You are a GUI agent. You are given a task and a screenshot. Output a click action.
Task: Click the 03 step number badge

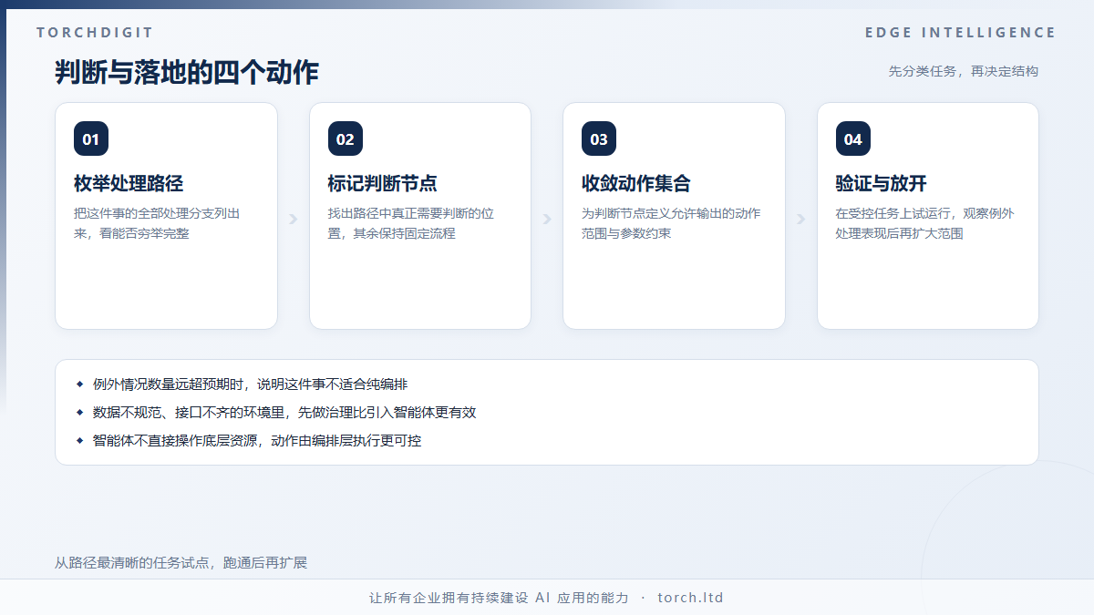point(599,138)
